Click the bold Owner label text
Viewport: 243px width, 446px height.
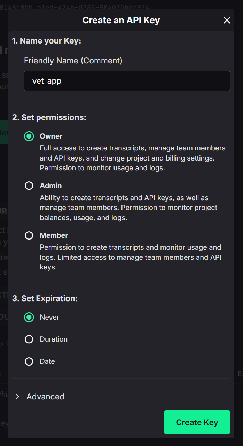coord(51,136)
